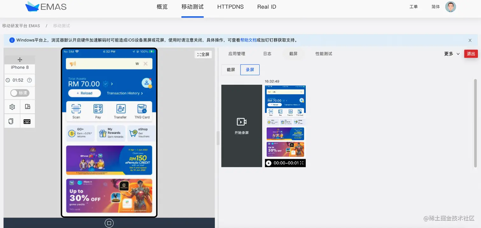The width and height of the screenshot is (481, 228).
Task: Click 移动研发平台 EMAS breadcrumb
Action: [21, 26]
